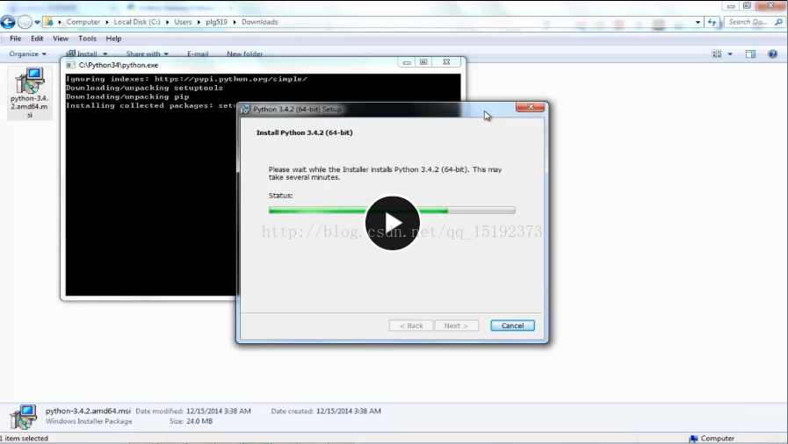788x444 pixels.
Task: Open the address bar history dropdown
Action: pyautogui.click(x=698, y=22)
